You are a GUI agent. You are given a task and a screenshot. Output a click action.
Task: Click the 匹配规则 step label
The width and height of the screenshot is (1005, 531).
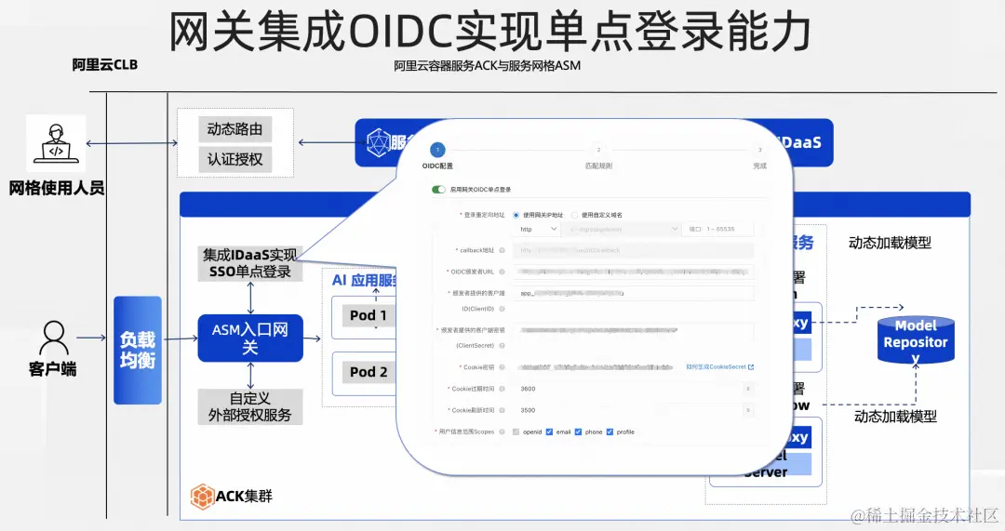coord(598,166)
